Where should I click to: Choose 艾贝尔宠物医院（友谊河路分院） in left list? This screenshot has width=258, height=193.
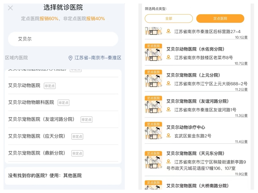tap(41, 119)
